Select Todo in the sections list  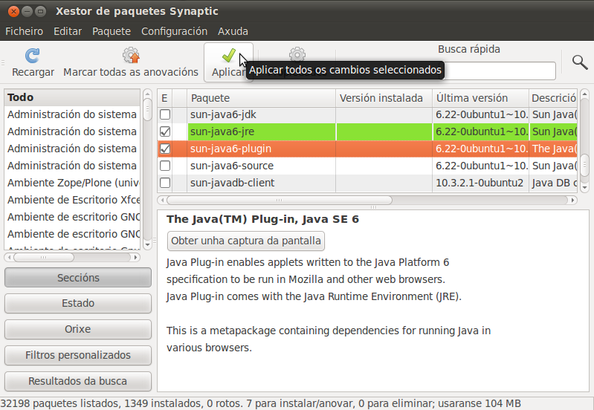72,97
